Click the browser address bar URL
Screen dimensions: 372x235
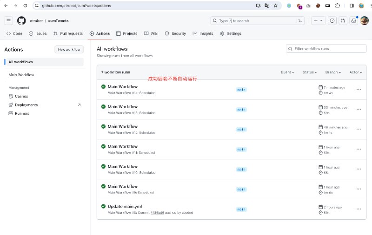point(76,6)
